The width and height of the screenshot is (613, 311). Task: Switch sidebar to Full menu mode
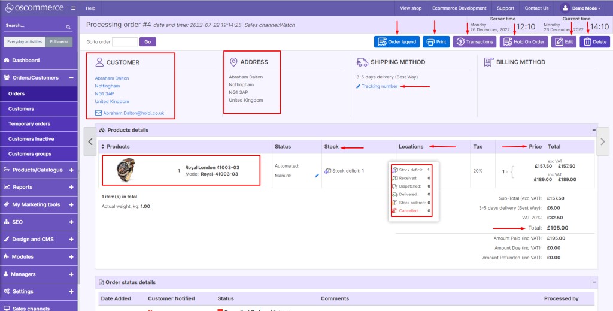59,41
